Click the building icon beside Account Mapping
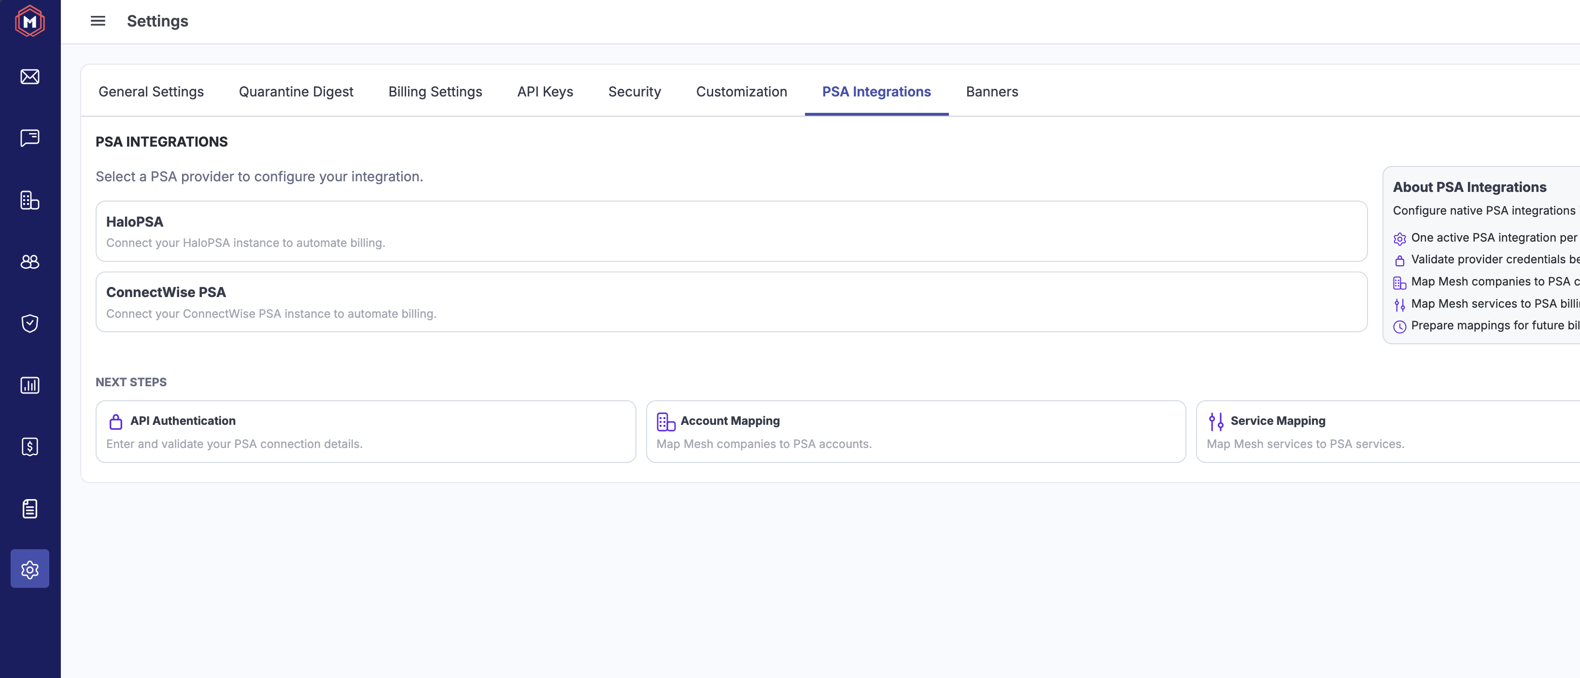This screenshot has height=678, width=1580. coord(666,421)
